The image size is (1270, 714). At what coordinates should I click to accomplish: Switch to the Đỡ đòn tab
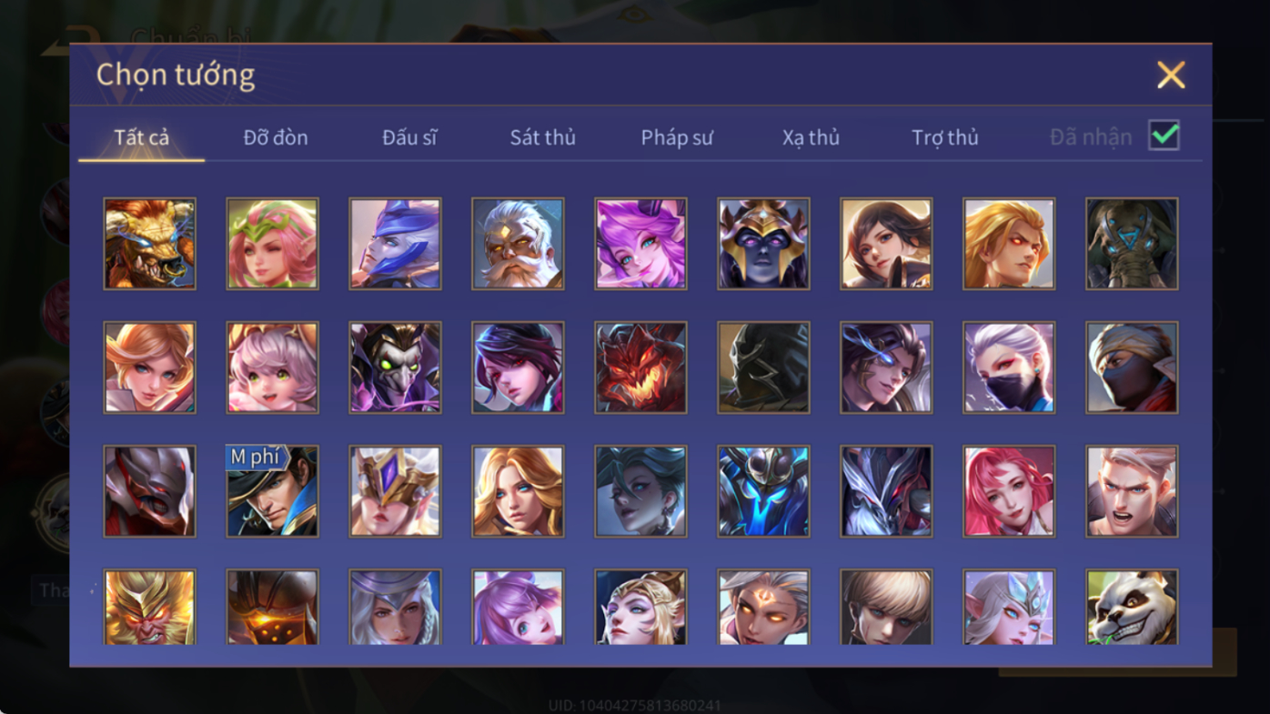[x=276, y=137]
